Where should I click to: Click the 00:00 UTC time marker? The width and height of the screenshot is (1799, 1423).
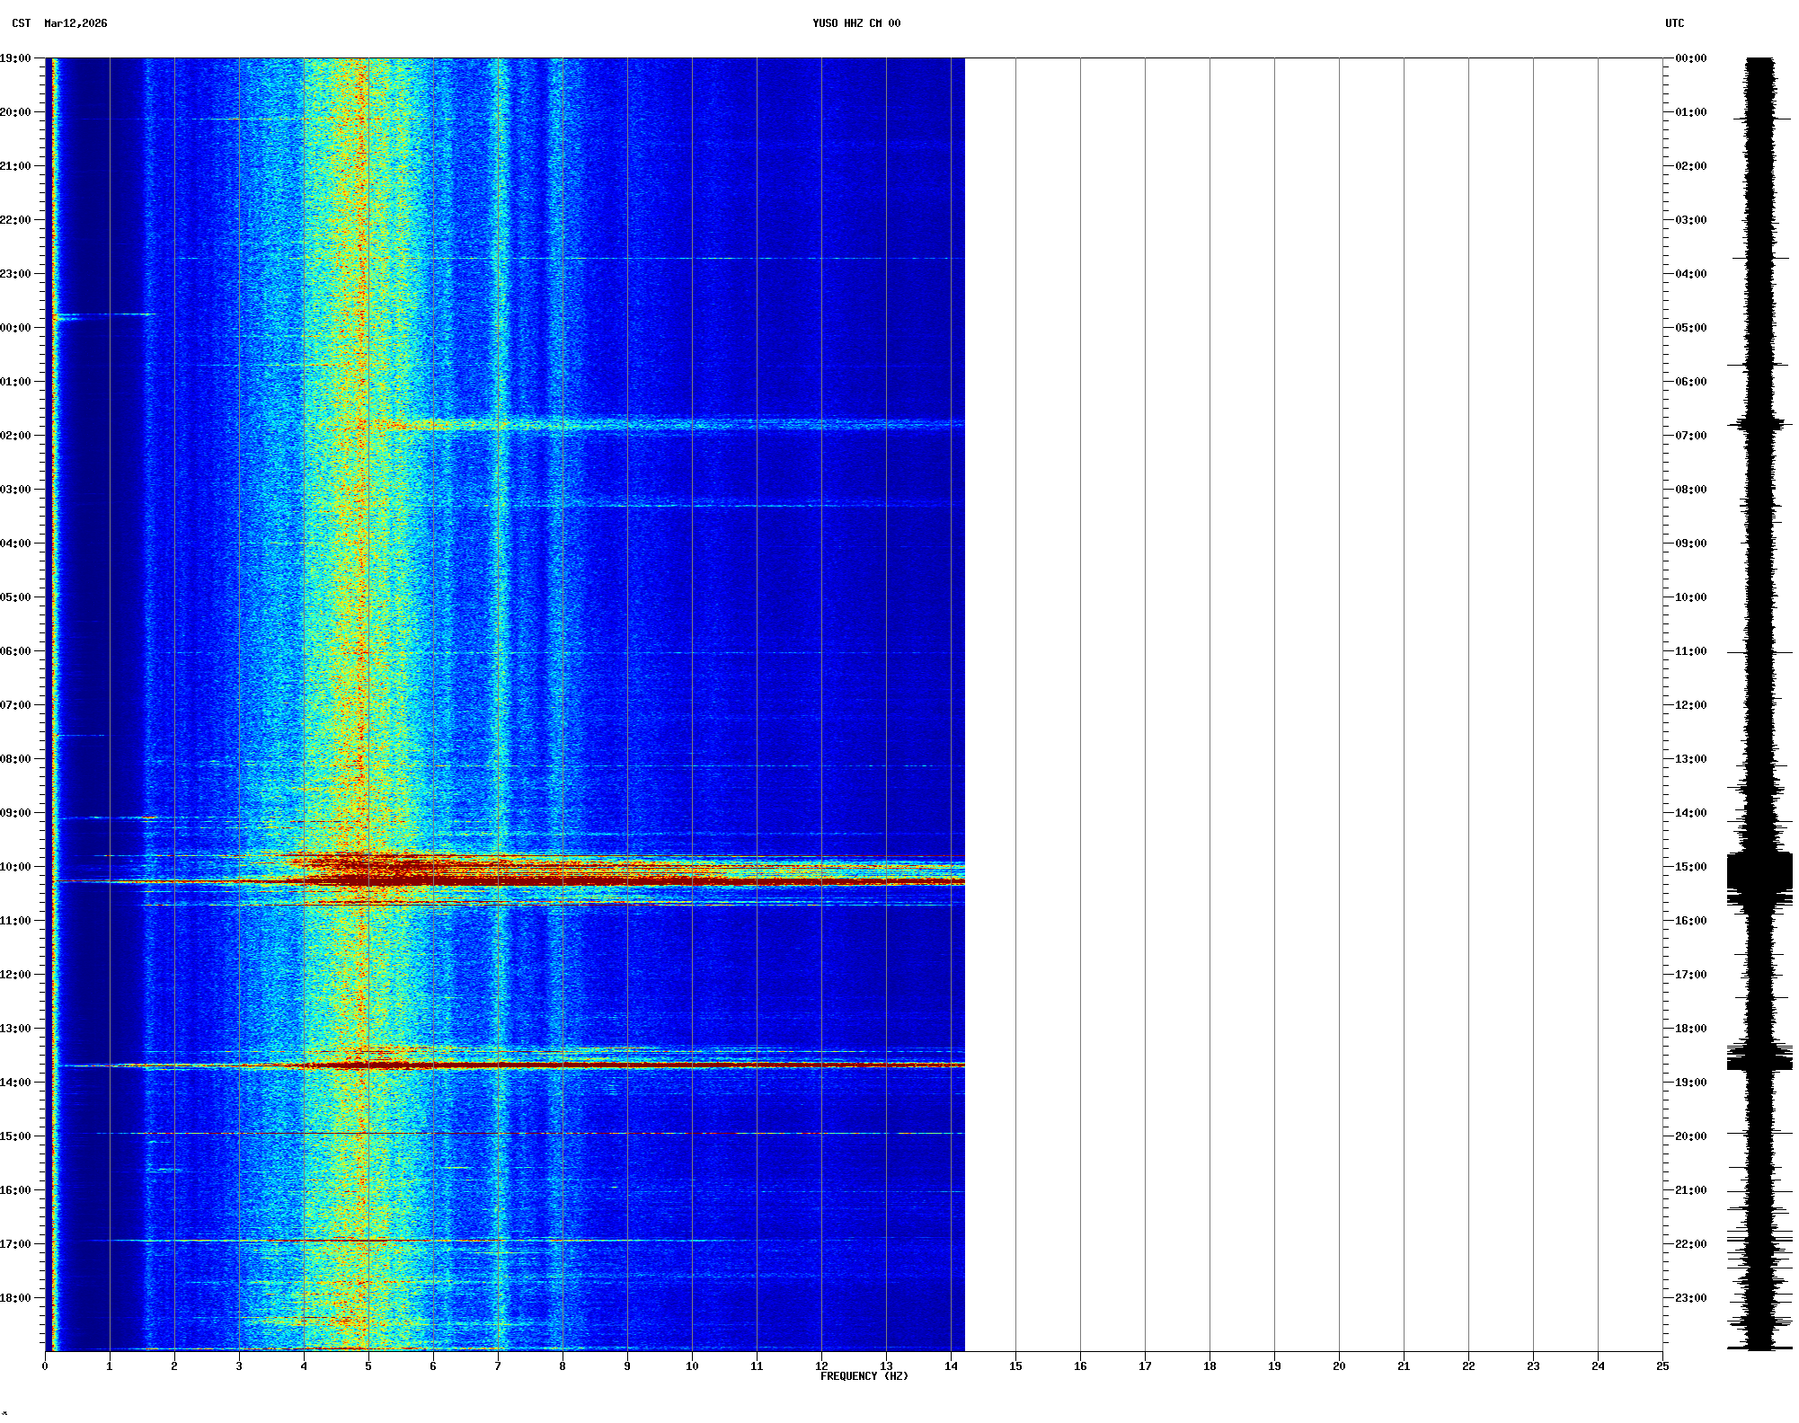pos(1690,58)
